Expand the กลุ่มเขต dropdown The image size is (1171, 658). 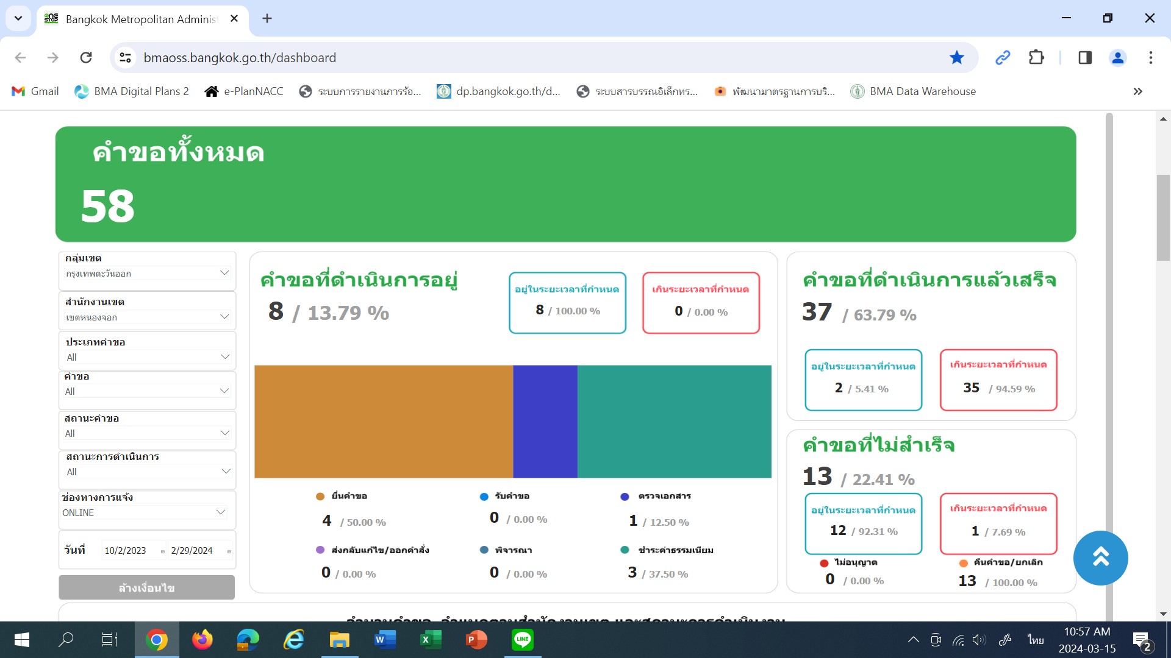[x=147, y=274]
